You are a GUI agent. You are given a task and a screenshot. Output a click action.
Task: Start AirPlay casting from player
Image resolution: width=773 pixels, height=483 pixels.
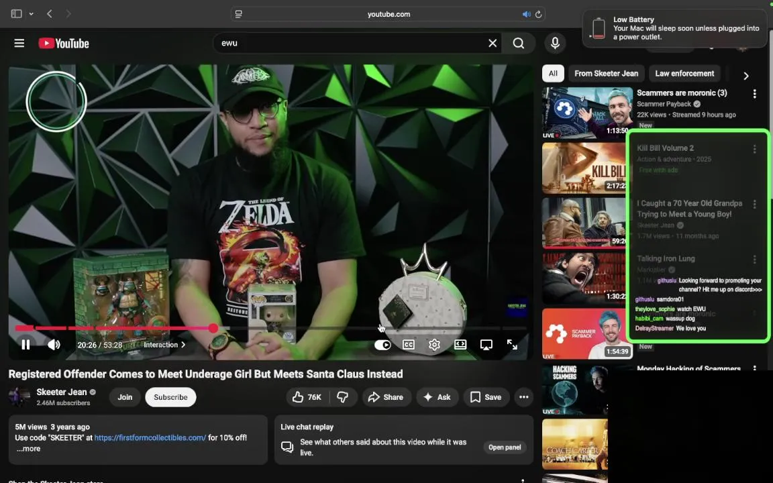486,345
